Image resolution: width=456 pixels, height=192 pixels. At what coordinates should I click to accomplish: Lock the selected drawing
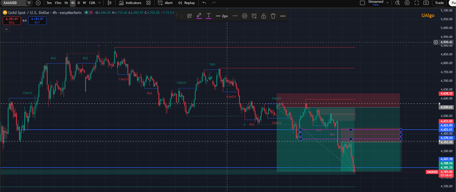tap(263, 16)
